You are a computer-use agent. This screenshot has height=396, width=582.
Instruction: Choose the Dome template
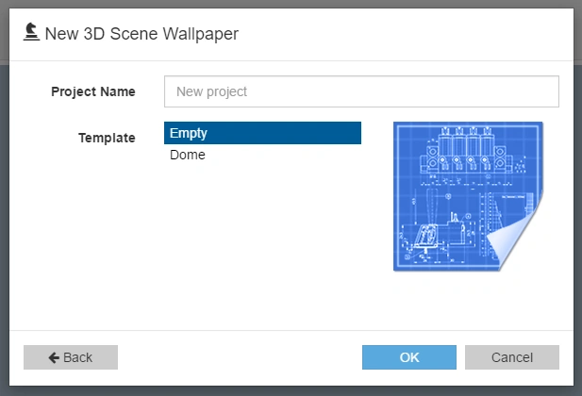tap(188, 155)
